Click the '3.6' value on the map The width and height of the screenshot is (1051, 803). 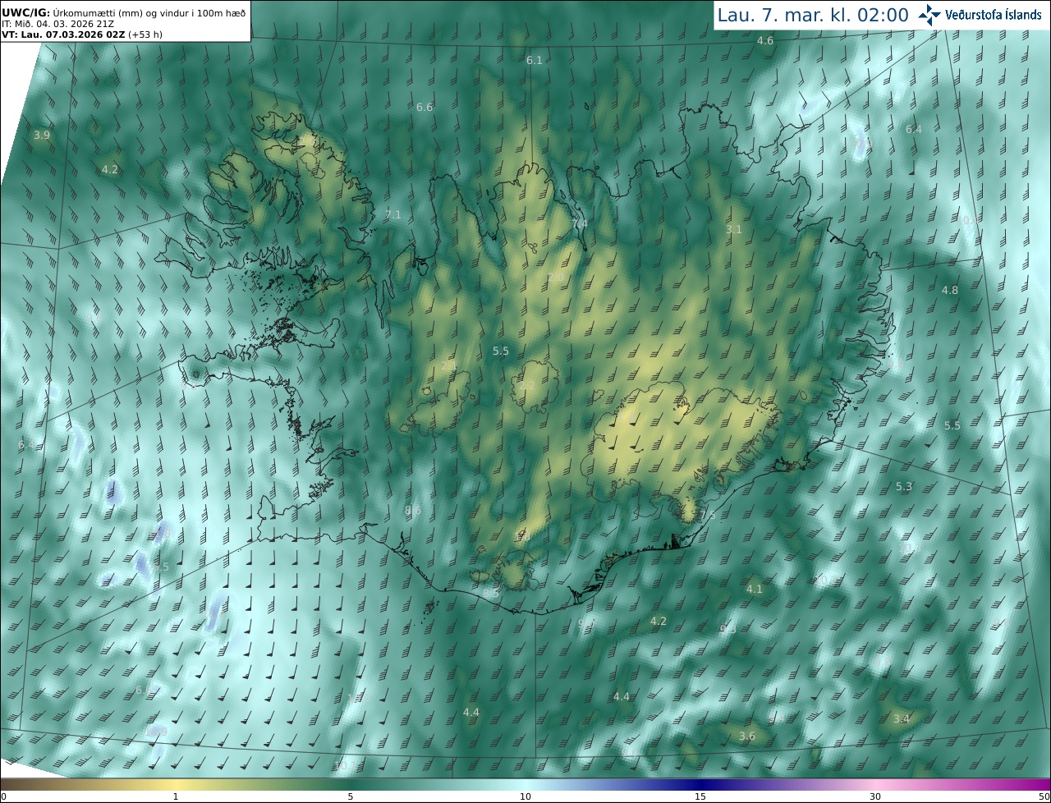[x=747, y=736]
